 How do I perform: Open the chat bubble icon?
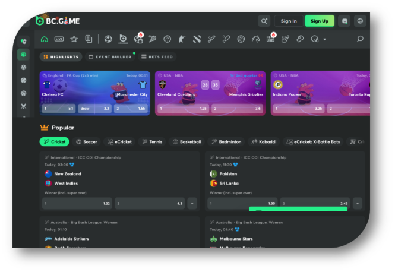(x=345, y=21)
